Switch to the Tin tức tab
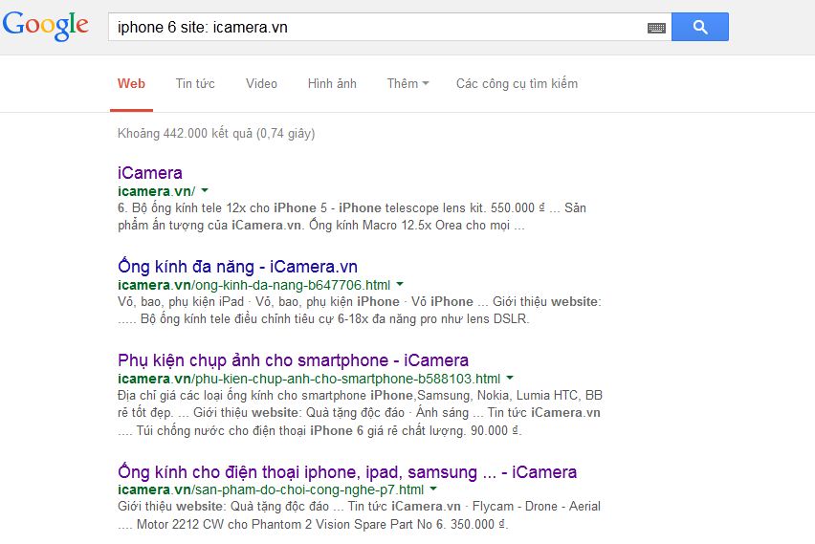This screenshot has height=544, width=815. [x=195, y=83]
